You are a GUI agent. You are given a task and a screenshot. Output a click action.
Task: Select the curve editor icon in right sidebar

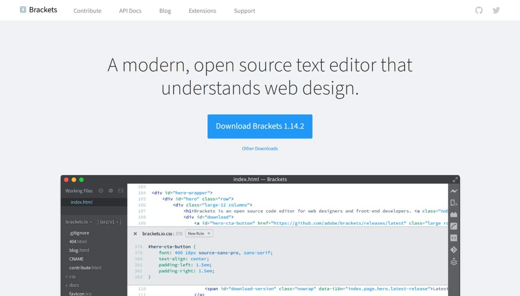454,226
